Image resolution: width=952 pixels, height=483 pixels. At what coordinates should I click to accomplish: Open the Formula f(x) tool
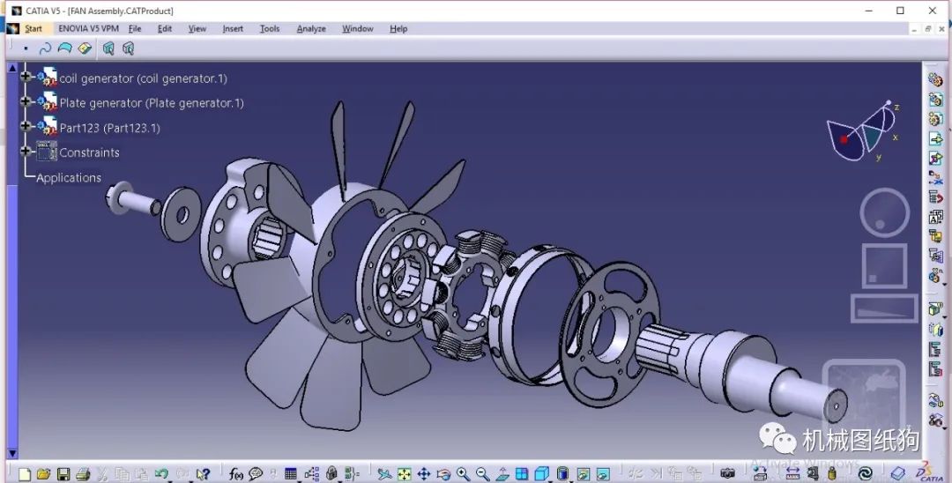[x=235, y=474]
